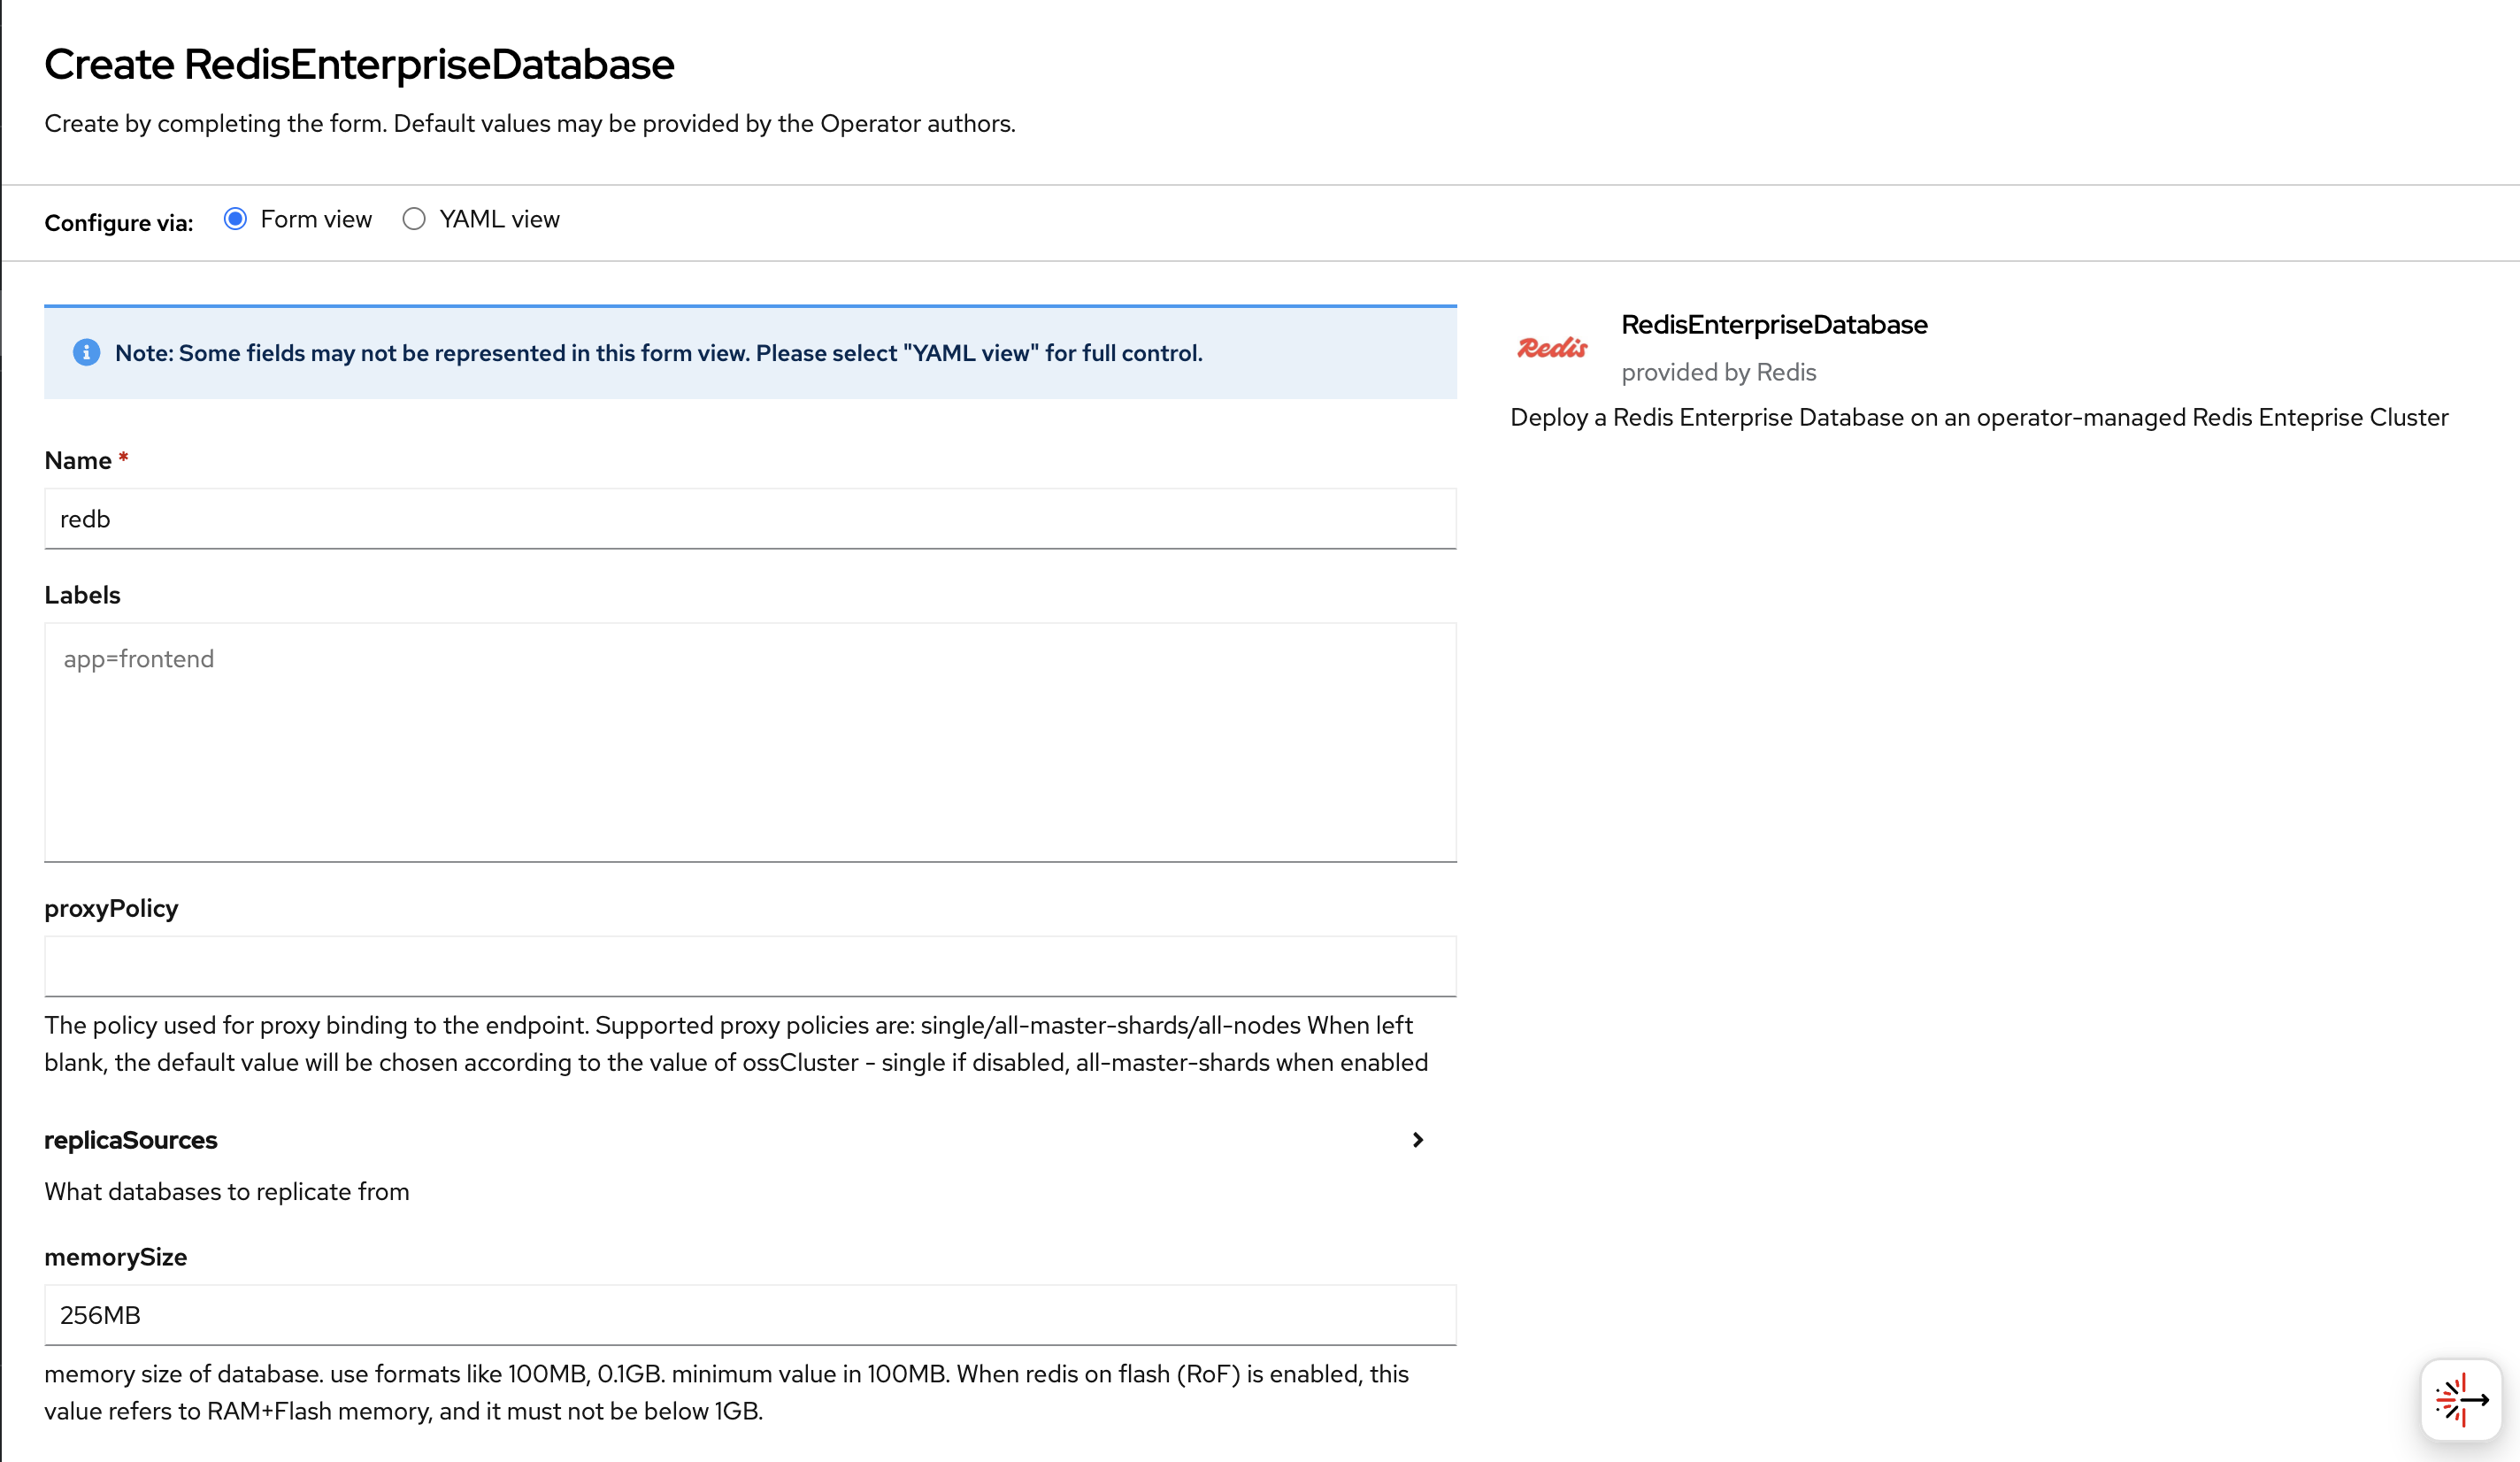Click the Name input field containing redb
This screenshot has height=1462, width=2520.
click(x=750, y=519)
